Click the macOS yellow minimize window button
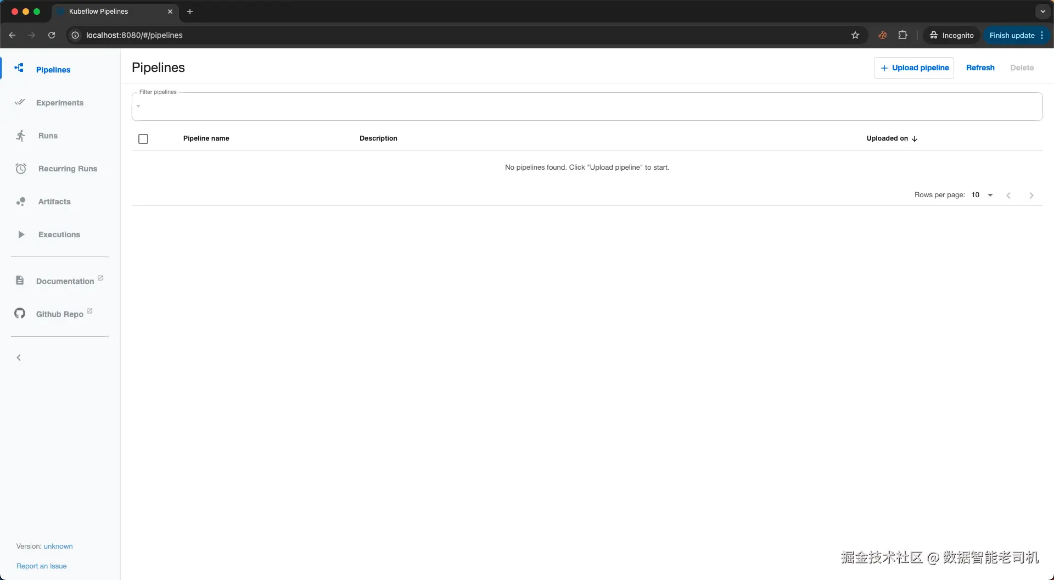 pyautogui.click(x=26, y=12)
